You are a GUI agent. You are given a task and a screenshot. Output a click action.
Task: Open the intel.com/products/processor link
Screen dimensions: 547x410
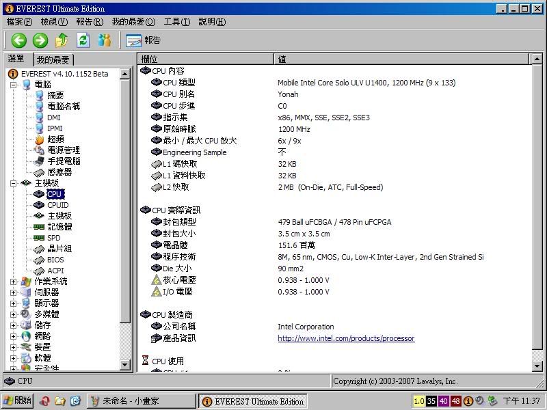coord(346,338)
